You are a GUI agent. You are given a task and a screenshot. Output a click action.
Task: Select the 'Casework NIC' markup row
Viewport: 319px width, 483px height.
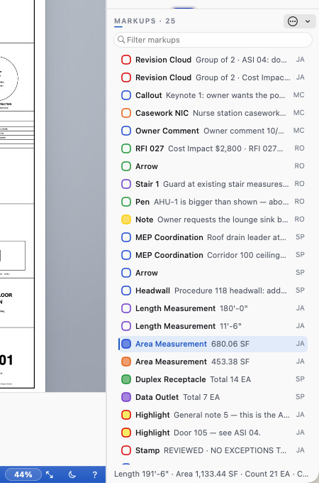(213, 113)
